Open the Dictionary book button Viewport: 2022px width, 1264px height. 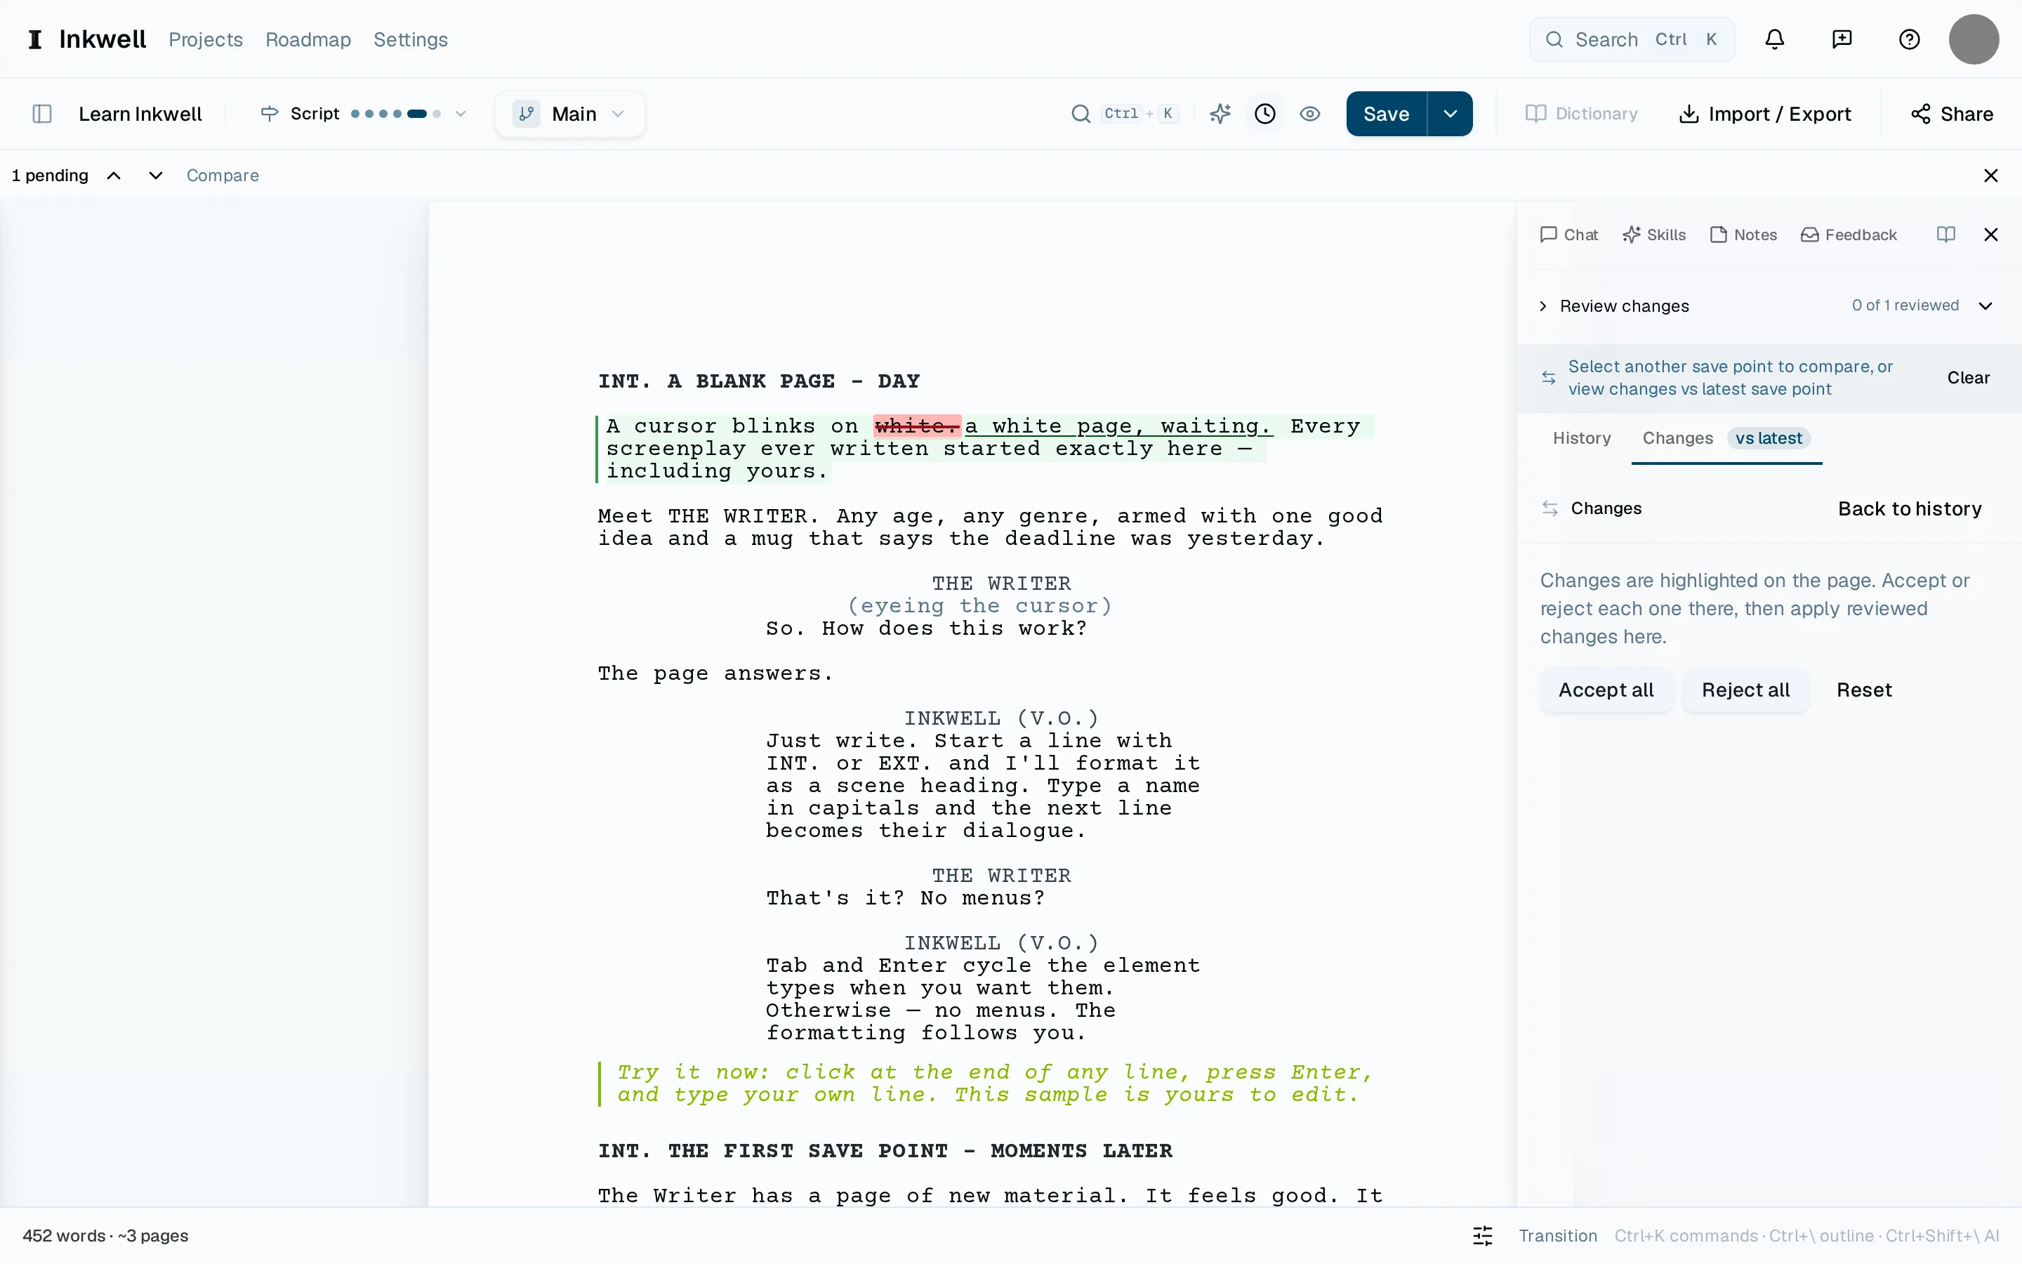pos(1581,114)
